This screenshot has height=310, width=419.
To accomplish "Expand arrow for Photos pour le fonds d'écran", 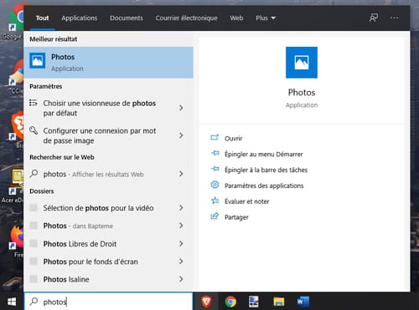I will (181, 262).
